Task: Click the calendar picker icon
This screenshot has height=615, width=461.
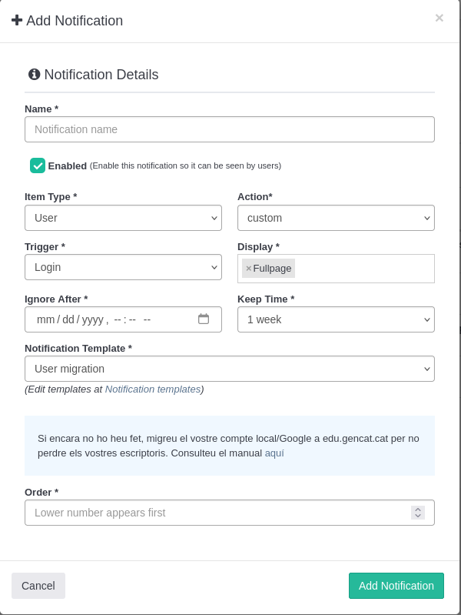Action: [204, 319]
